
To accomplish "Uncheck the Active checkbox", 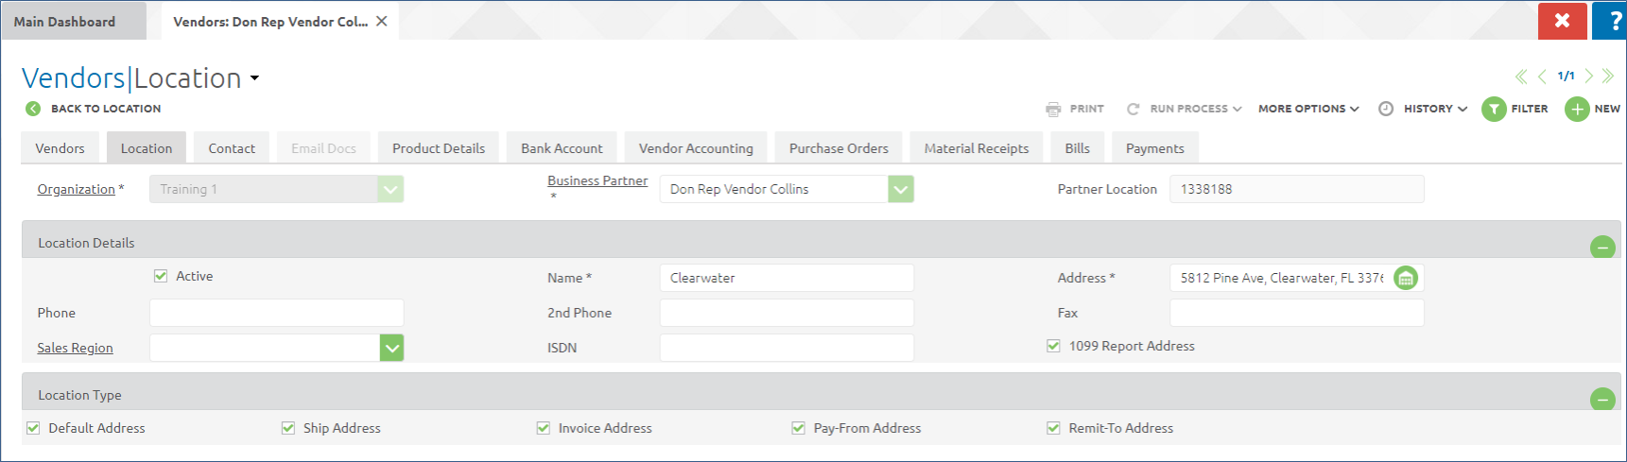I will [161, 276].
